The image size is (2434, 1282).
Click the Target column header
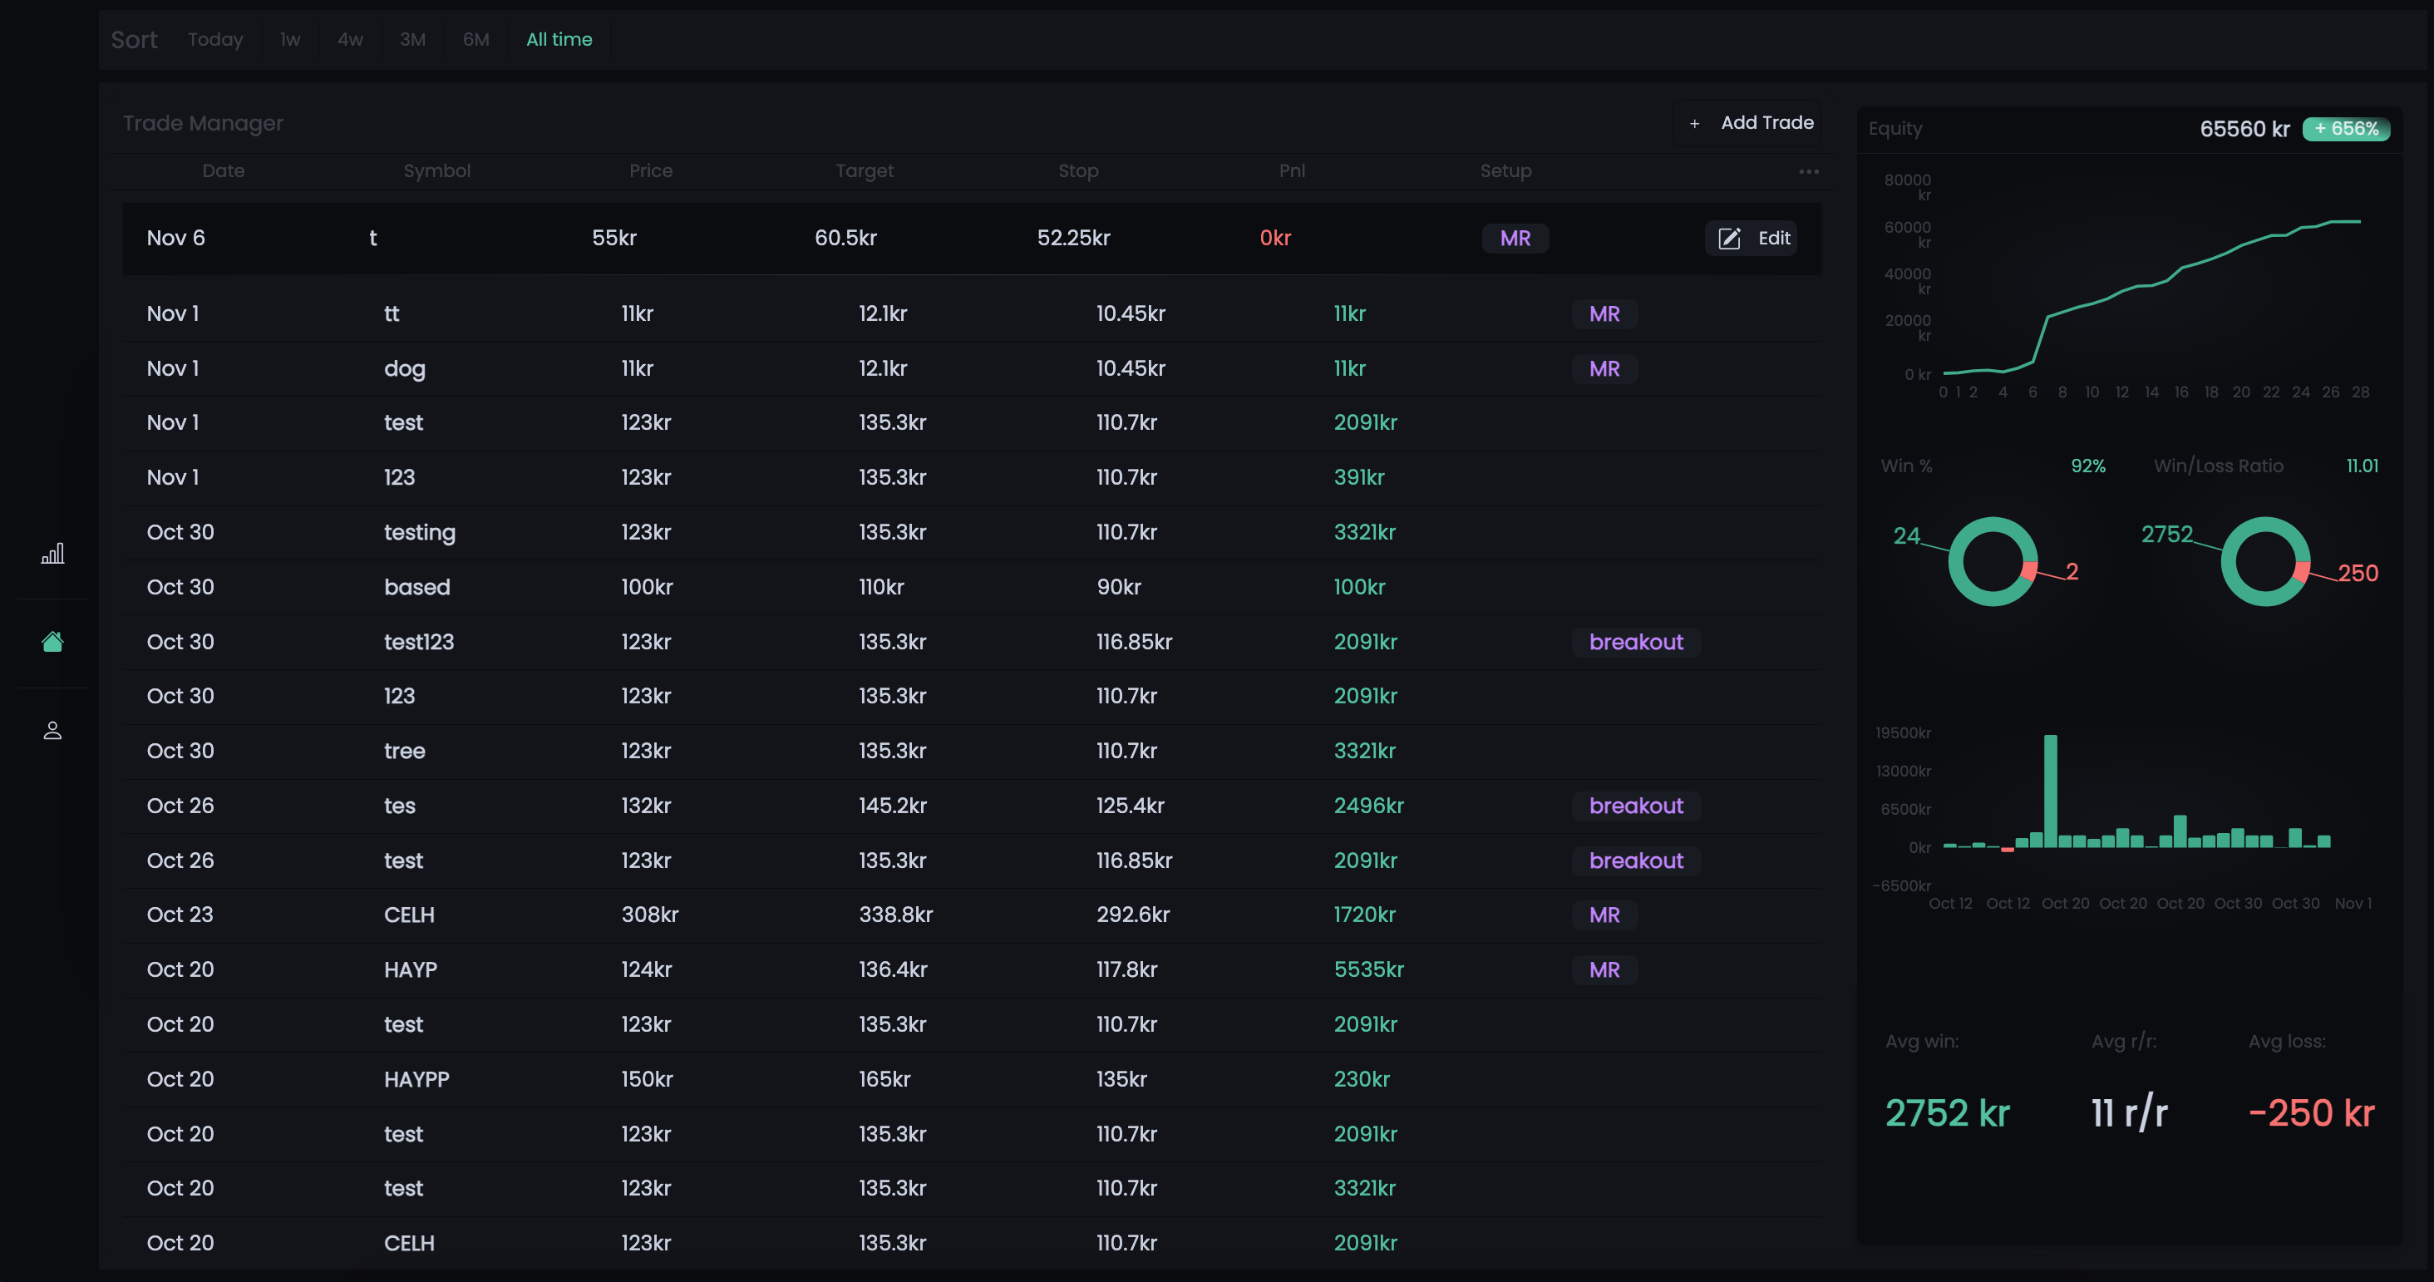pos(865,171)
